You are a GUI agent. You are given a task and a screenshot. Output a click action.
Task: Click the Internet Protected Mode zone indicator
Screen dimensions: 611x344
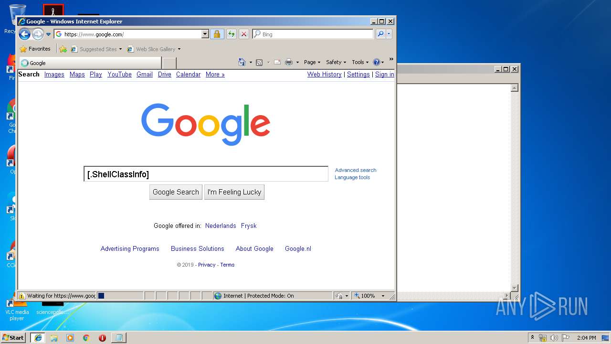272,296
